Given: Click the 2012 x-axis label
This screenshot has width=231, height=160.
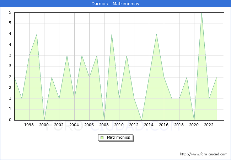Looking at the screenshot, I should 134,125.
